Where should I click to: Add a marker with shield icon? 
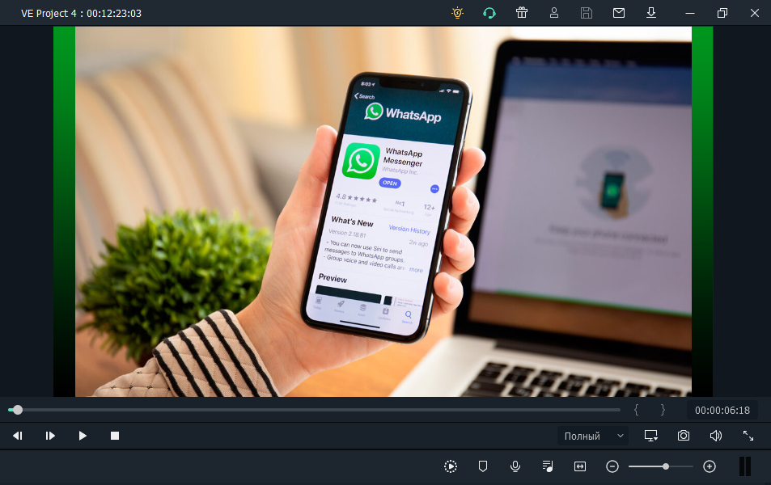[483, 466]
